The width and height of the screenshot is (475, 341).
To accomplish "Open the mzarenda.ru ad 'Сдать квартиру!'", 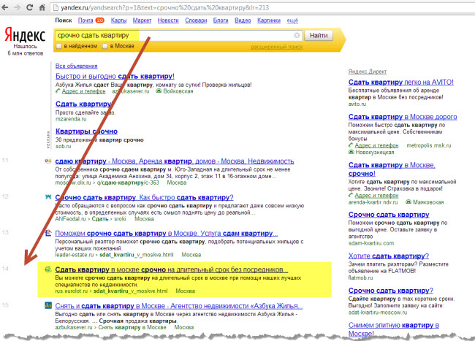I will click(x=84, y=104).
